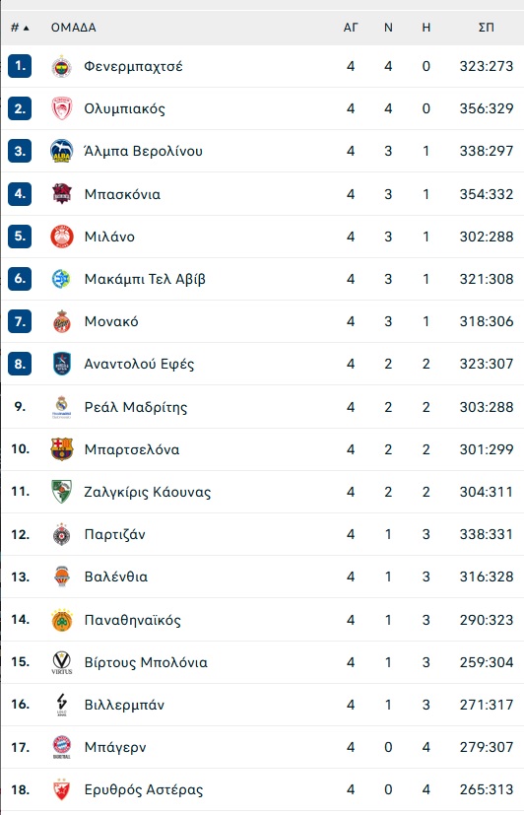Click the Alba Berlin team logo
Image resolution: width=524 pixels, height=815 pixels.
[61, 151]
